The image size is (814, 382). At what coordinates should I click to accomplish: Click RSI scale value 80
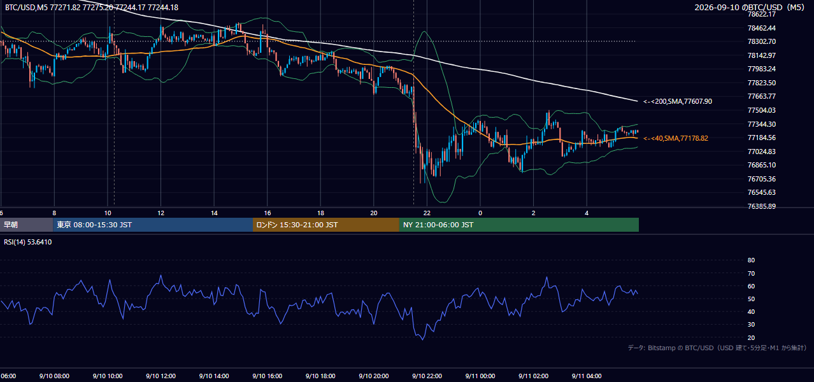(x=751, y=260)
